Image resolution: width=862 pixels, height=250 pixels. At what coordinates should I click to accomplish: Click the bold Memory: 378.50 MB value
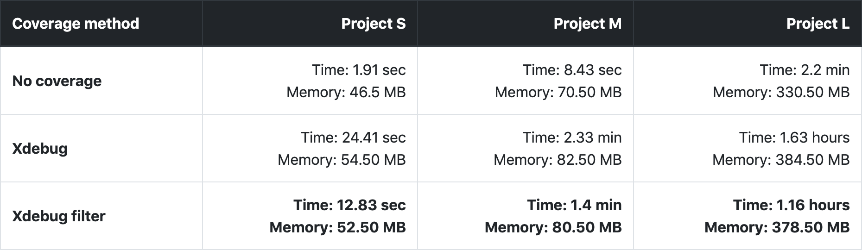click(777, 227)
